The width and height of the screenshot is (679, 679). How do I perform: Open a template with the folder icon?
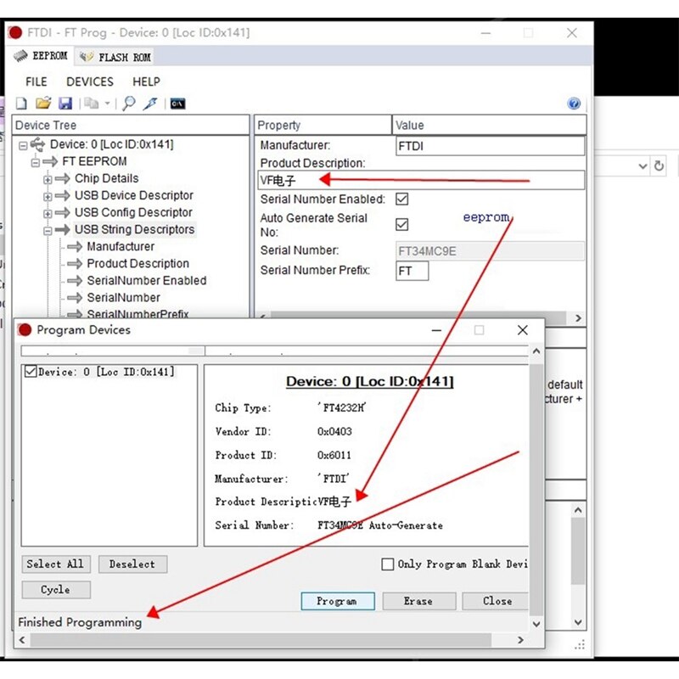(43, 104)
